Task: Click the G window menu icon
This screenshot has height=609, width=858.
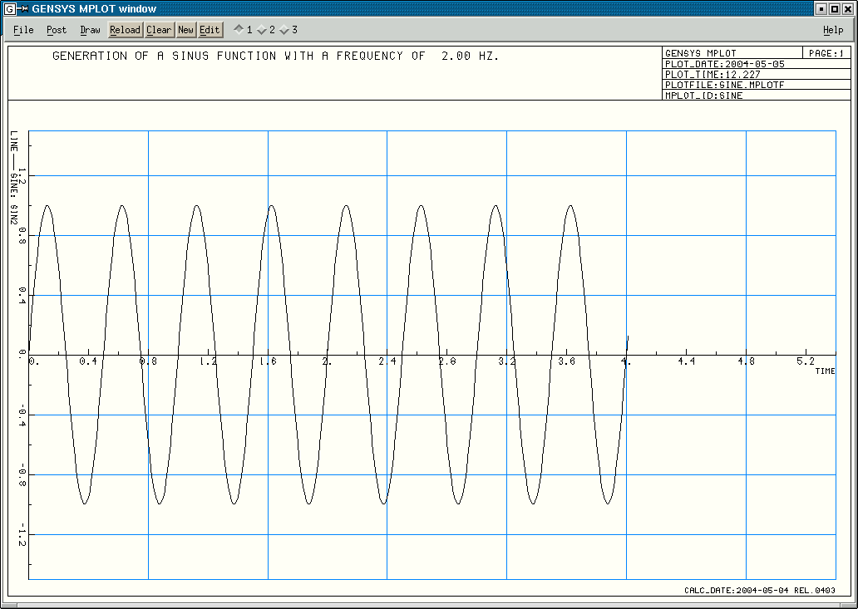Action: click(8, 8)
